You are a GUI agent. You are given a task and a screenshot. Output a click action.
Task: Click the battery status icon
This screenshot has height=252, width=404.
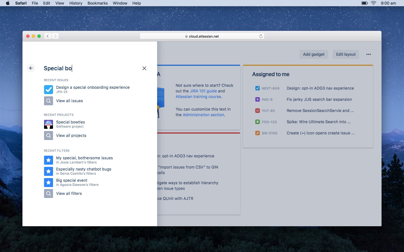364,3
